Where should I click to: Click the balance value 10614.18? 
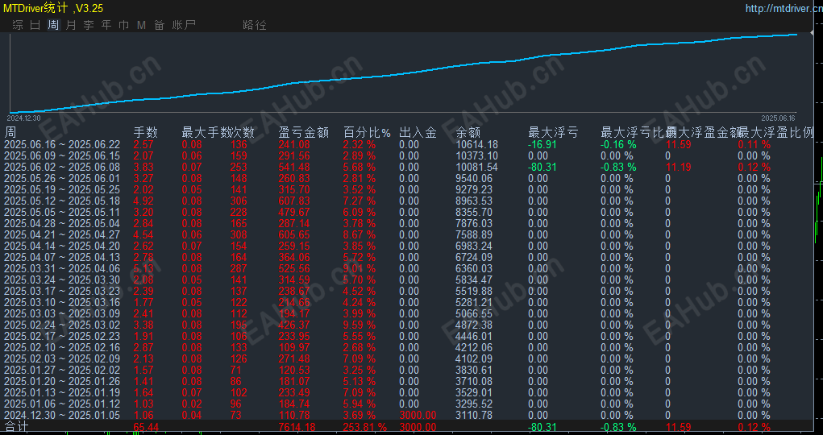click(476, 144)
